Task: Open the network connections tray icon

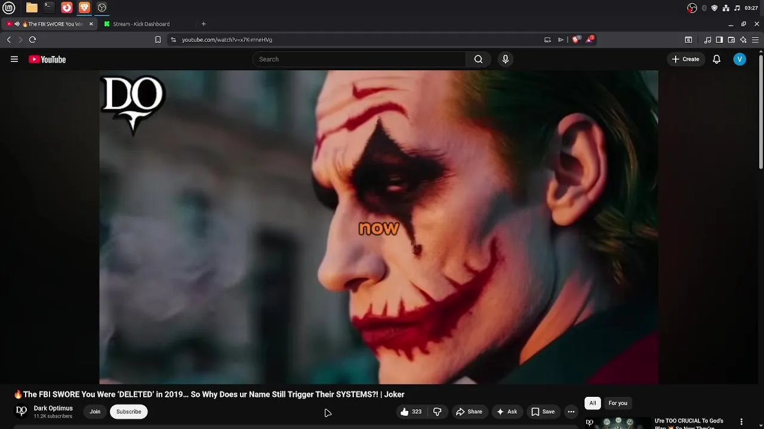Action: tap(726, 8)
